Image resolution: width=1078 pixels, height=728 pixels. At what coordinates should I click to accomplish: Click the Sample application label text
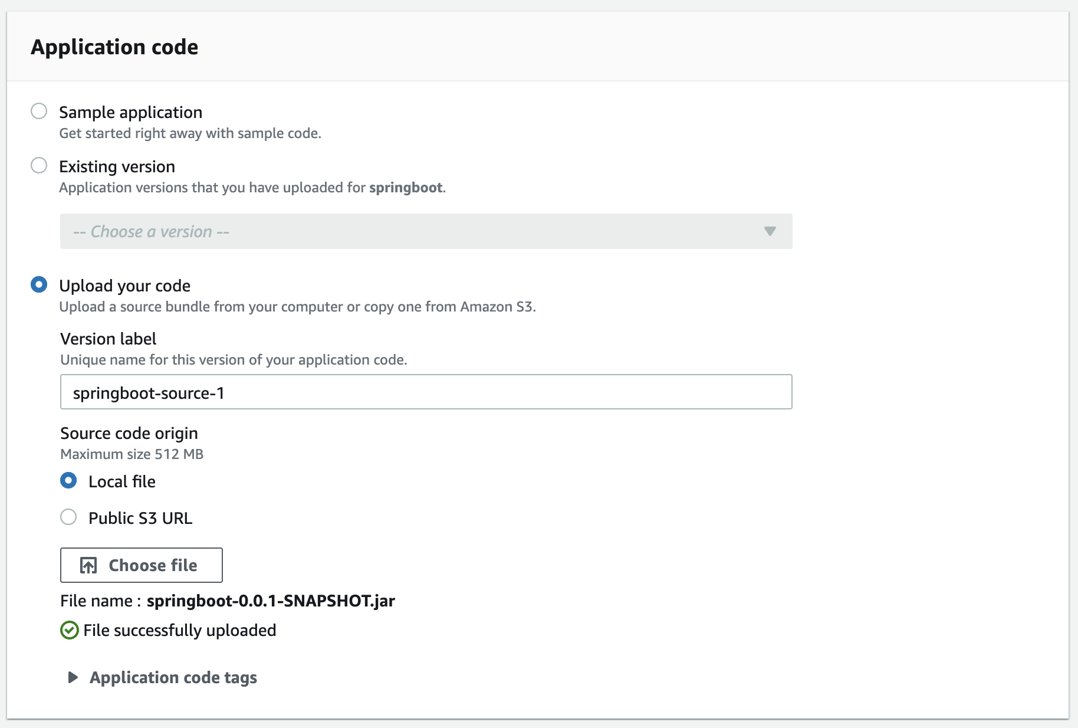coord(130,112)
